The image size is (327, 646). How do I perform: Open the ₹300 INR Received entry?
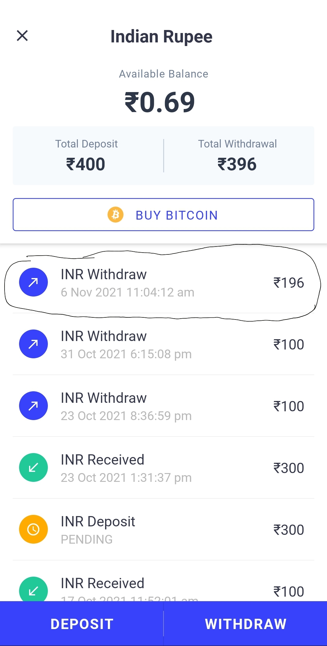click(x=163, y=468)
